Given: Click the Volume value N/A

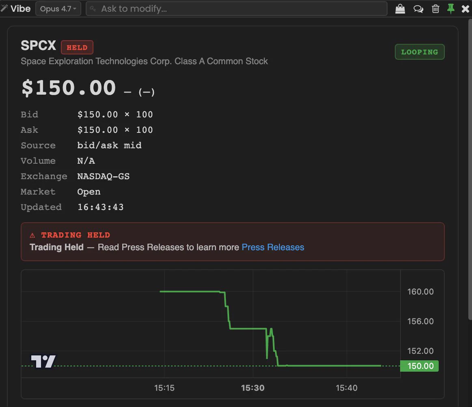Looking at the screenshot, I should click(x=86, y=161).
